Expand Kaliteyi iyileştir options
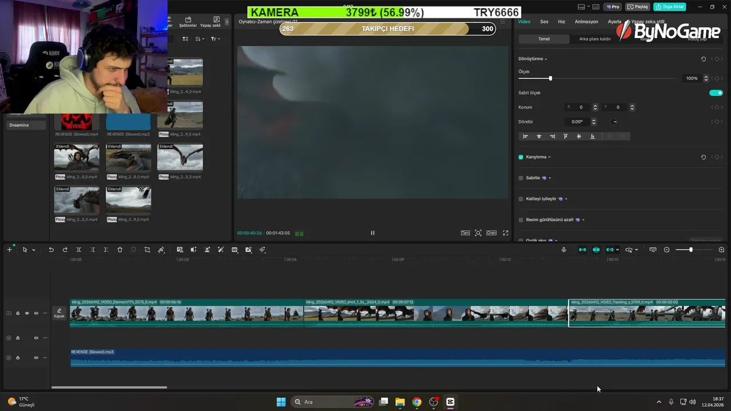This screenshot has height=411, width=731. (x=566, y=199)
